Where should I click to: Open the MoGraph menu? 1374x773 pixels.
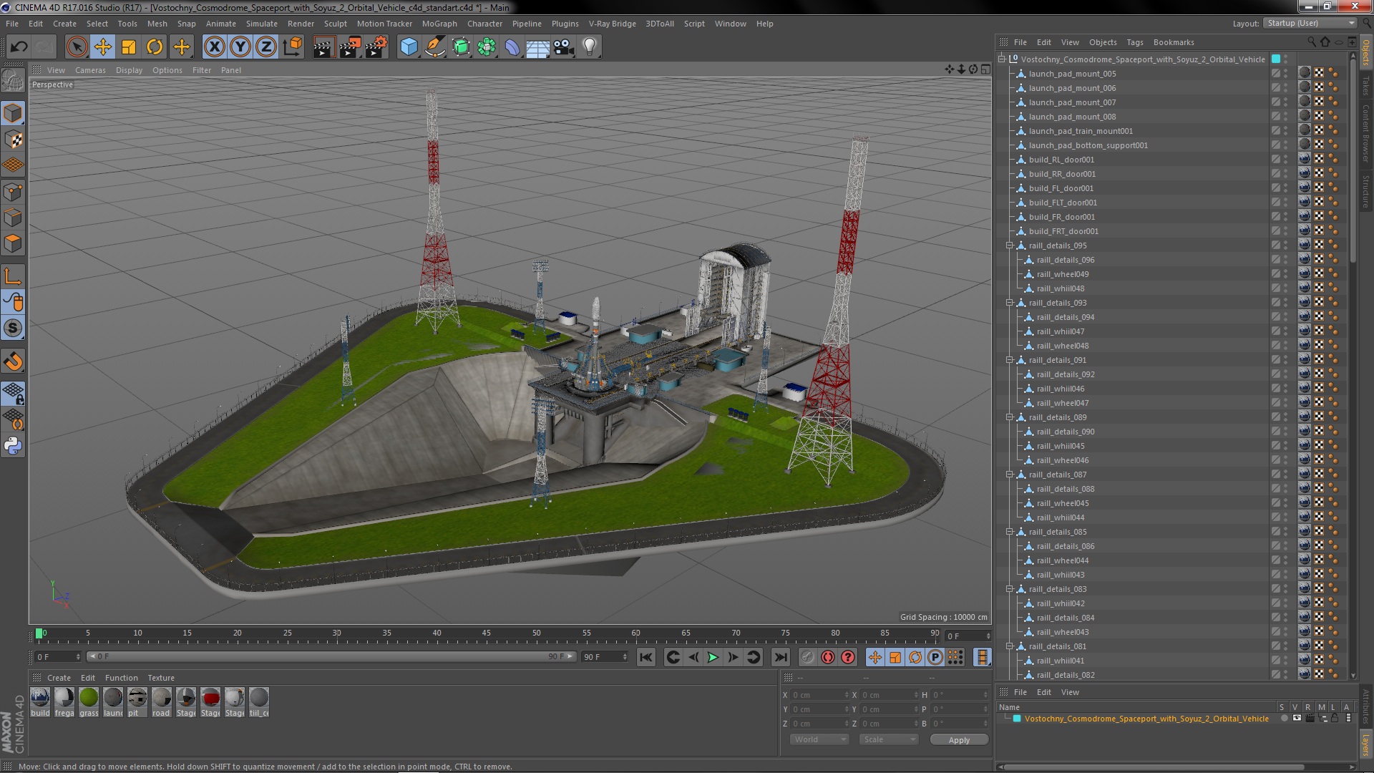tap(439, 24)
